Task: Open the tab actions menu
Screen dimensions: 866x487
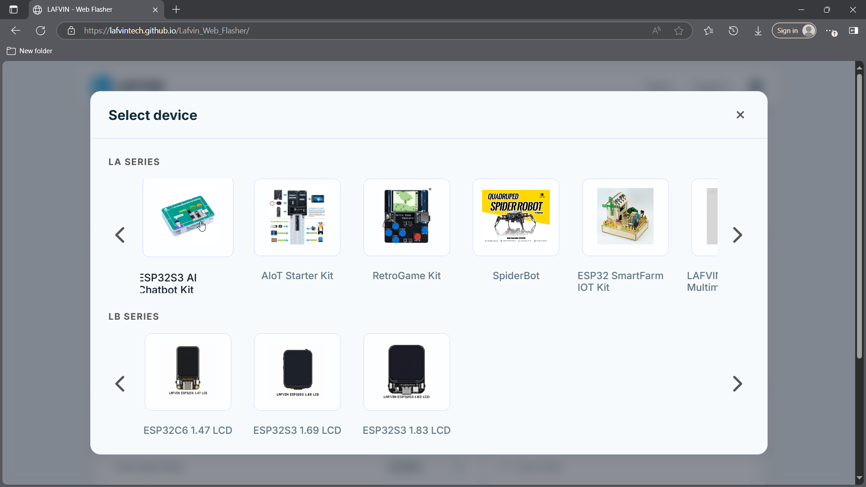Action: click(14, 9)
